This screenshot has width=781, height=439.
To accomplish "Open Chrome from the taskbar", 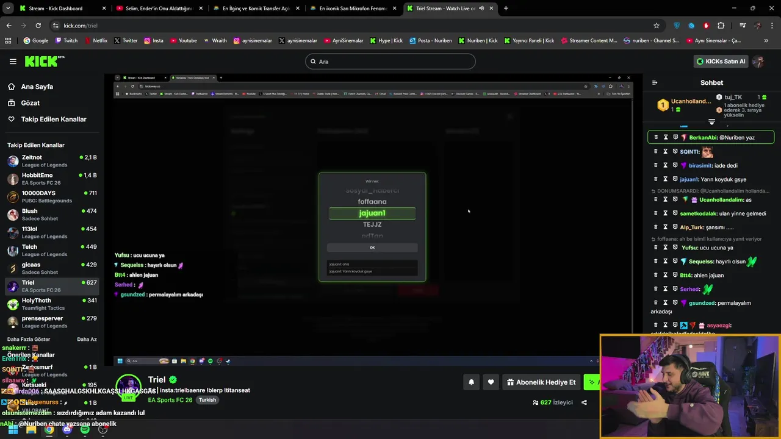I will (x=49, y=429).
